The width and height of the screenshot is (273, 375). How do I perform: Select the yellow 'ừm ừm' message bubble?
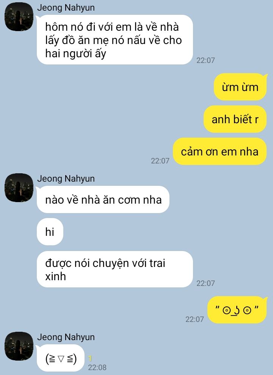click(x=240, y=87)
